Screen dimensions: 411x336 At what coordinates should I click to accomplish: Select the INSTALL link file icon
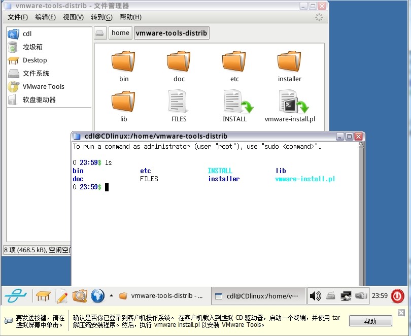pyautogui.click(x=237, y=102)
